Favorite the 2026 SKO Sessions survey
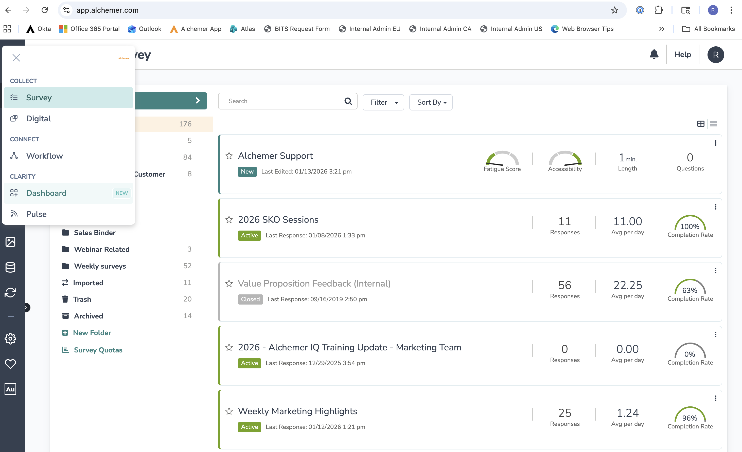This screenshot has height=452, width=742. pos(229,220)
